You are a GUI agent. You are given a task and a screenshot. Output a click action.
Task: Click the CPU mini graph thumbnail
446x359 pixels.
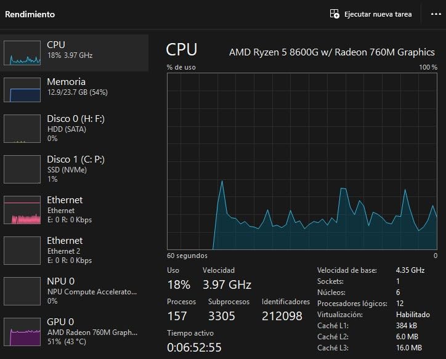coord(22,53)
